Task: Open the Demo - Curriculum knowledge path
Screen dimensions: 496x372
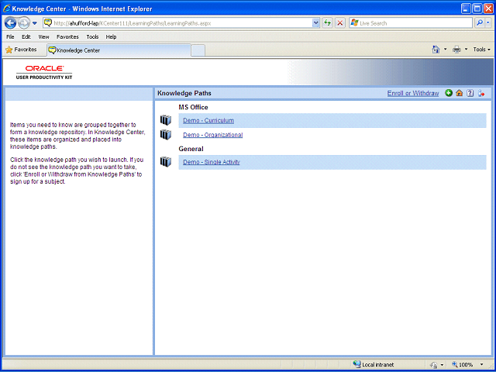Action: coord(208,121)
